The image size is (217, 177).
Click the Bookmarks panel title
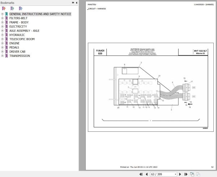7,3
